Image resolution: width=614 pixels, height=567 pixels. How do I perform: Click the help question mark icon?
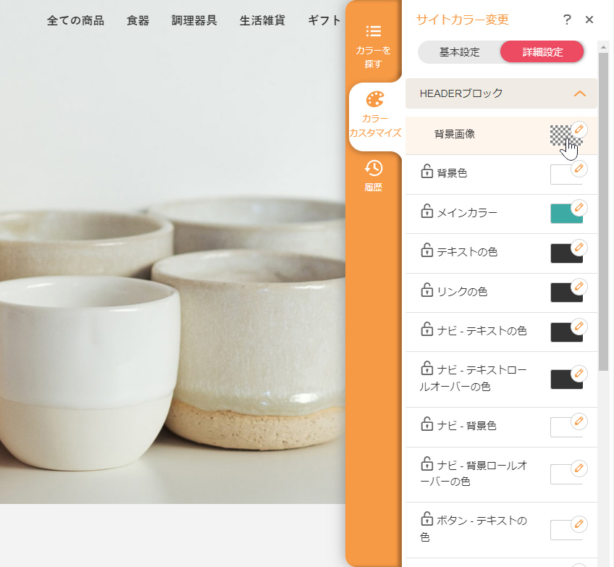567,20
